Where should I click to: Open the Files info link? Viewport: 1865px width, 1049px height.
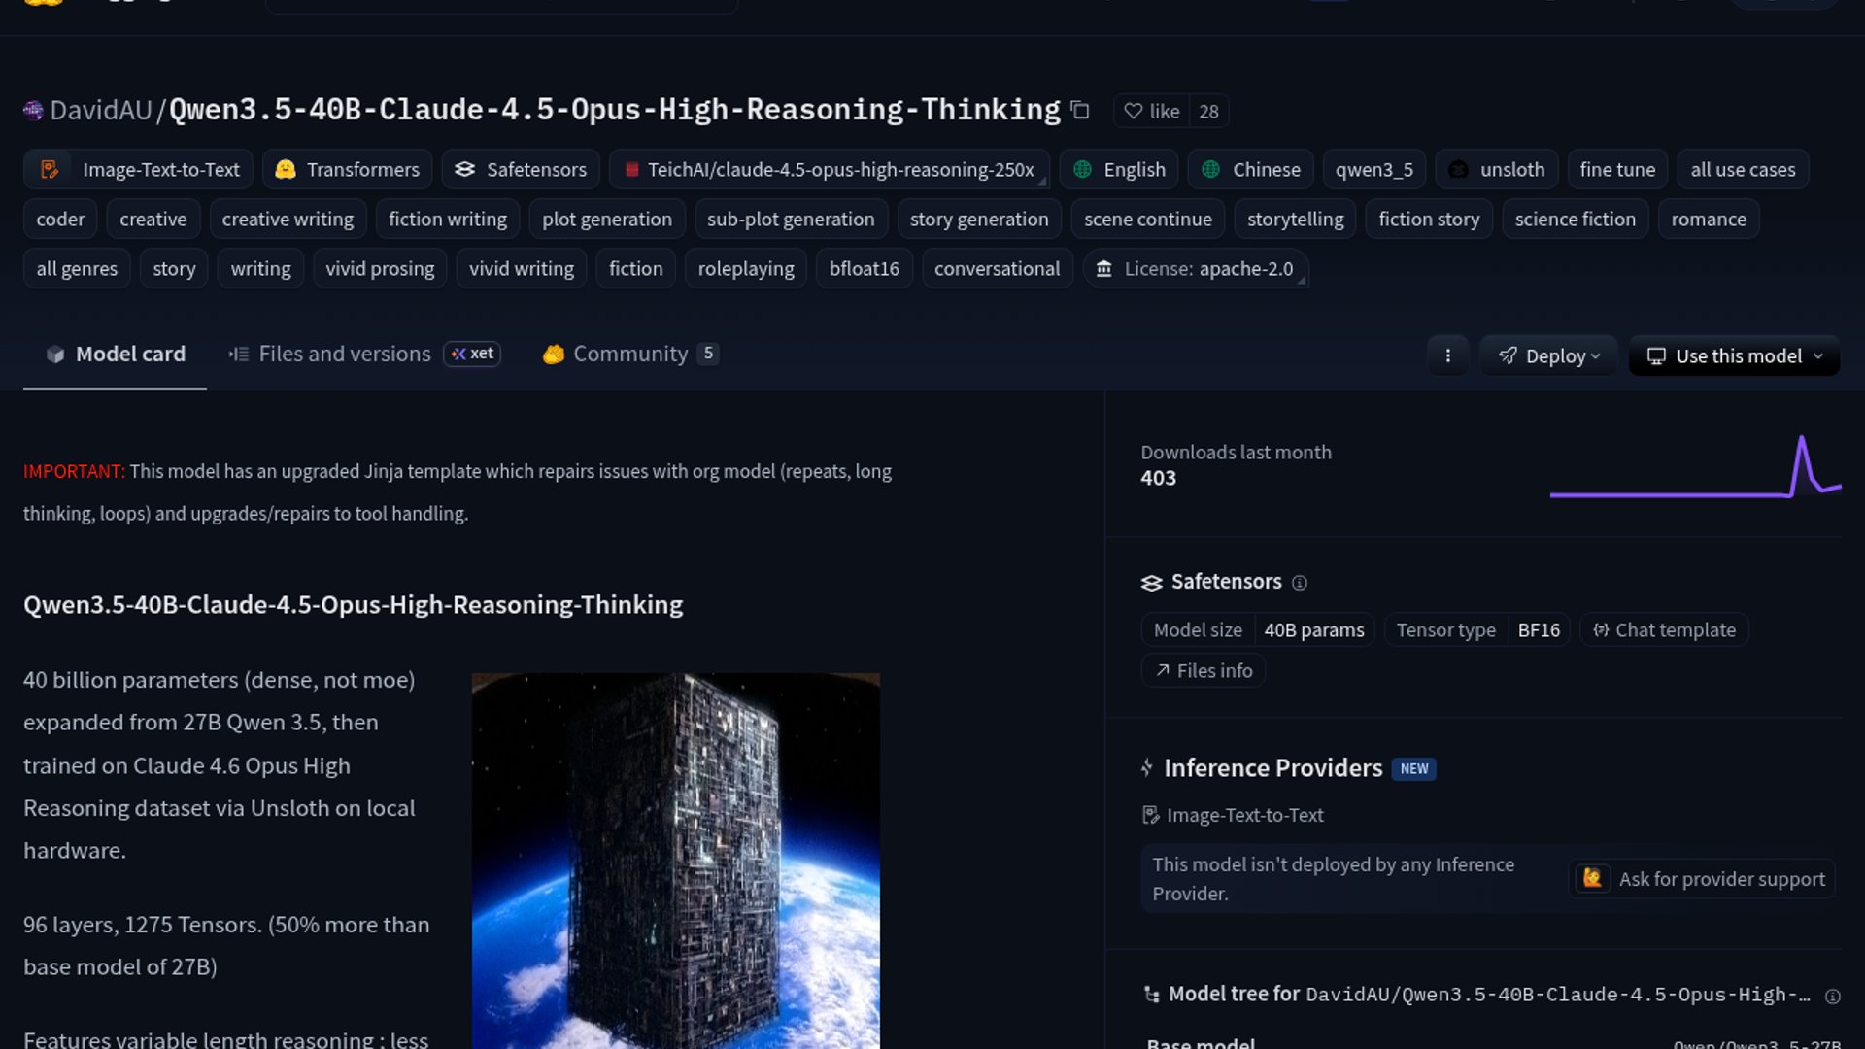[x=1204, y=671]
